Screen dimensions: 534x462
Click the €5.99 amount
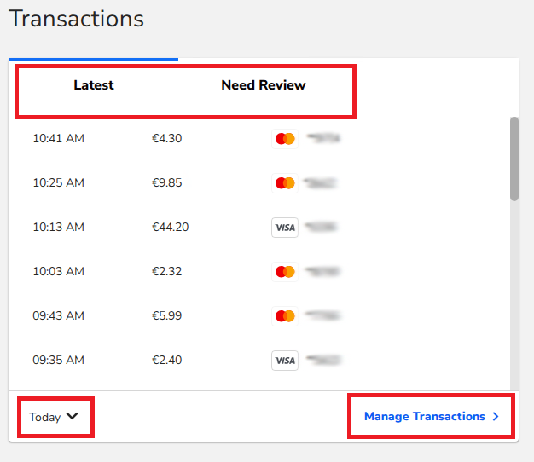167,315
